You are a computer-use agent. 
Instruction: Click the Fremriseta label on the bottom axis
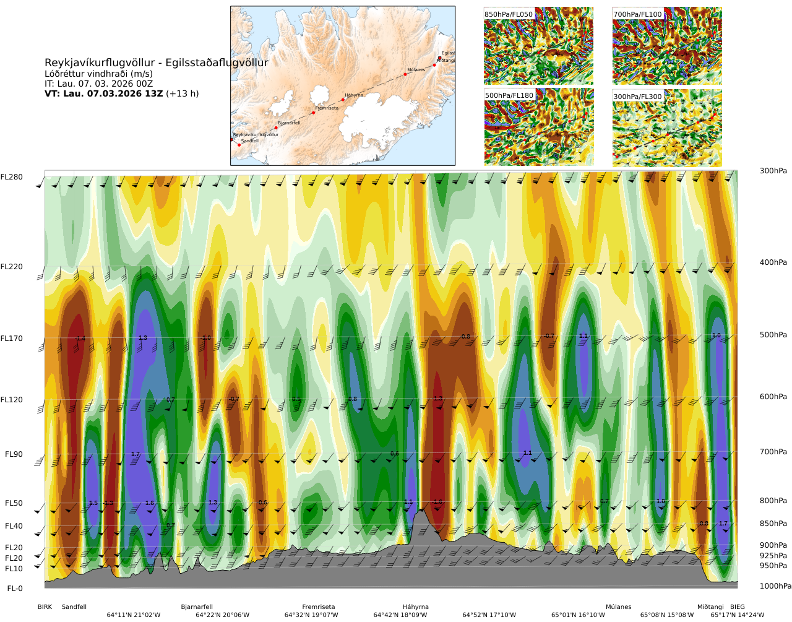pyautogui.click(x=319, y=607)
